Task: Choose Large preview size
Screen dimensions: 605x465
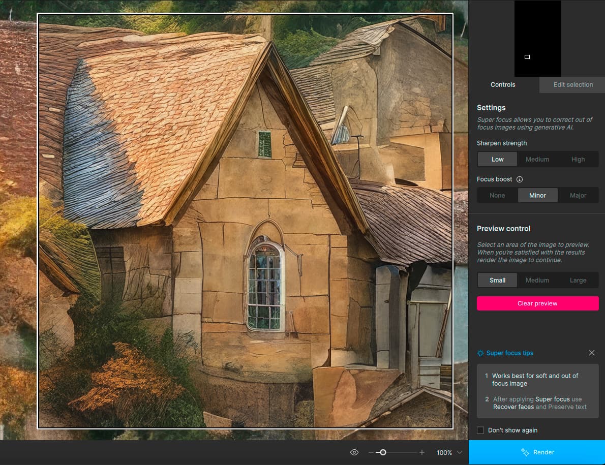Action: click(578, 281)
